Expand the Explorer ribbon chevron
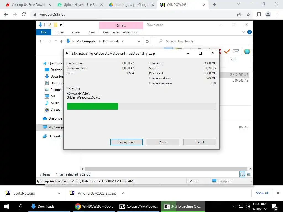Image resolution: width=283 pixels, height=212 pixels. coord(243,32)
